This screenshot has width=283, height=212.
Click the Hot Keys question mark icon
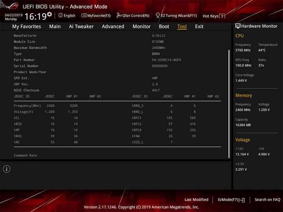point(222,16)
